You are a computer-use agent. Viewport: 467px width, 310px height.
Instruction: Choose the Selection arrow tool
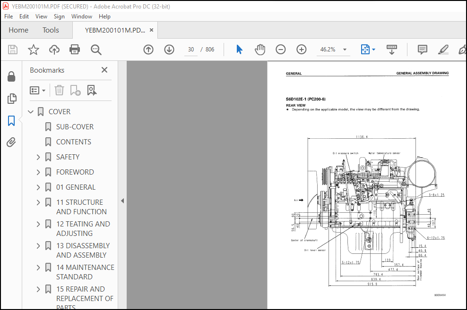coord(239,50)
